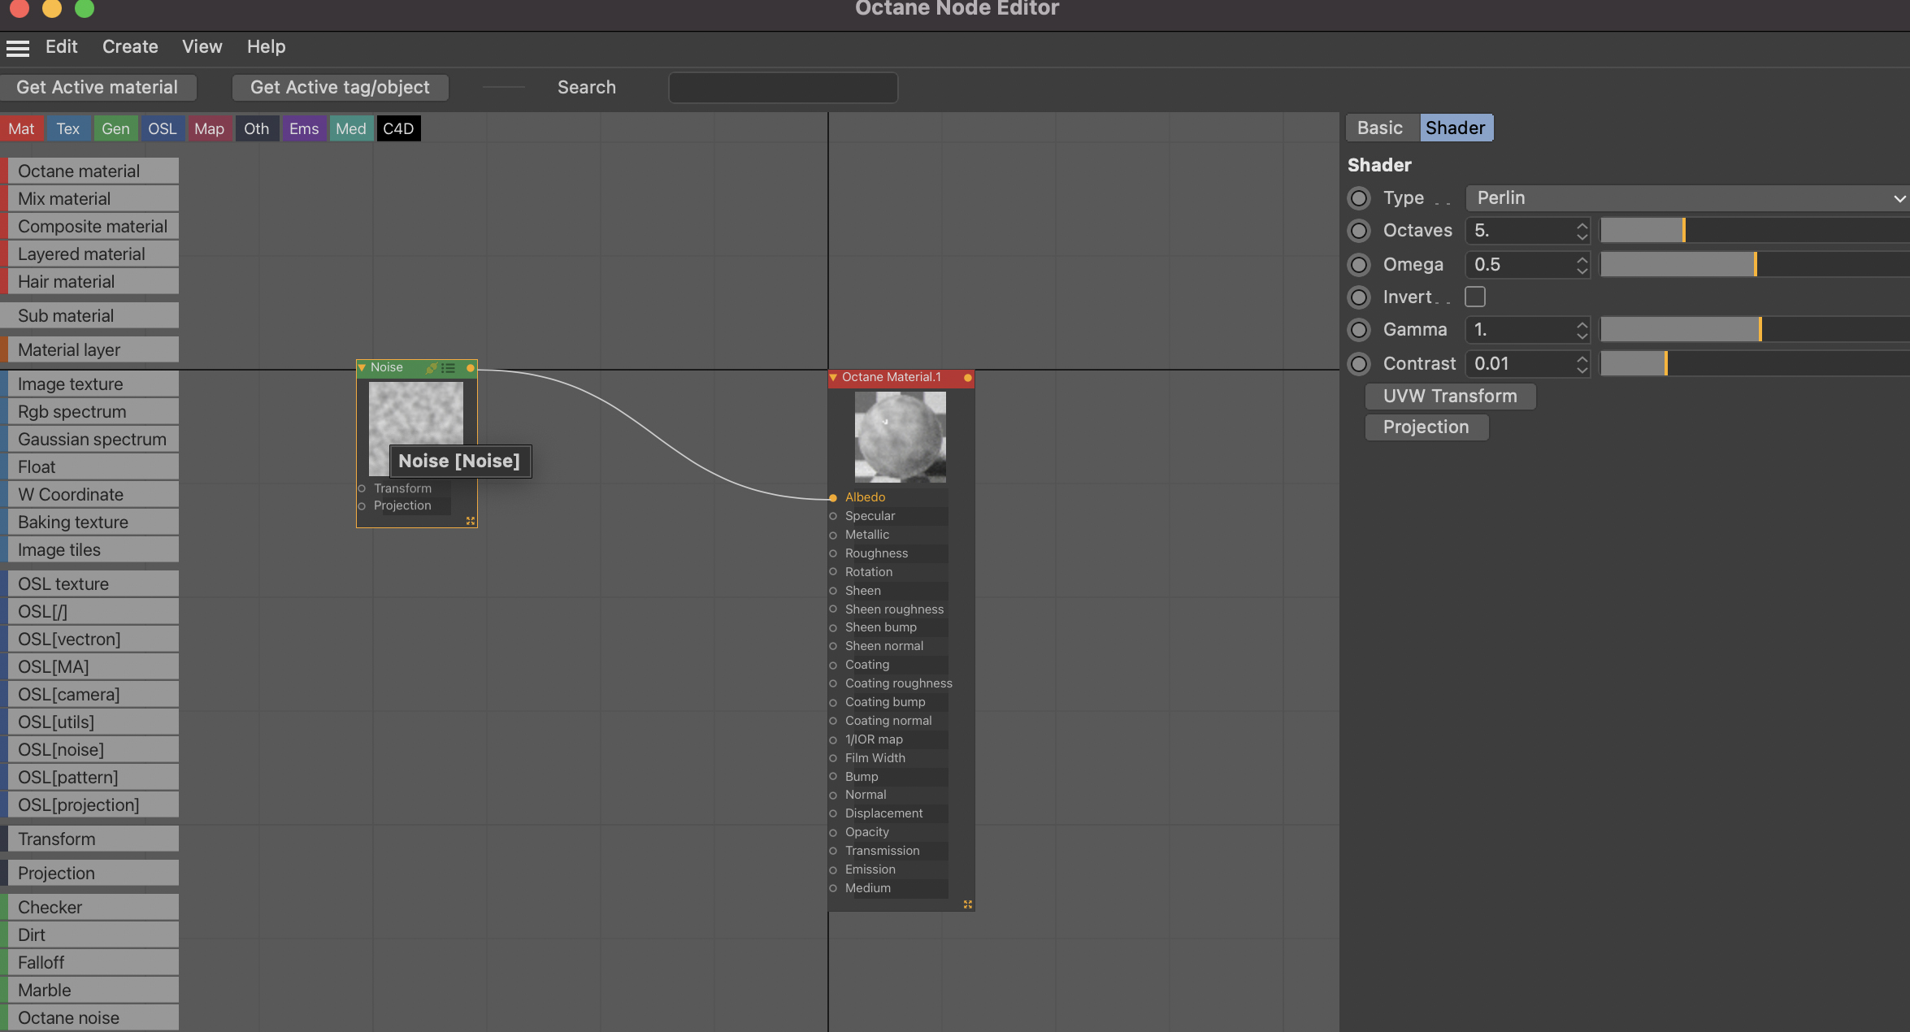
Task: Adjust the Contrast slider
Action: 1755,364
